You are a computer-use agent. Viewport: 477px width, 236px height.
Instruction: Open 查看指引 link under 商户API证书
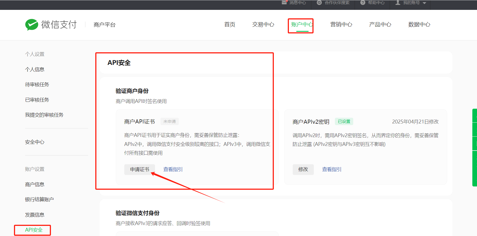click(173, 169)
